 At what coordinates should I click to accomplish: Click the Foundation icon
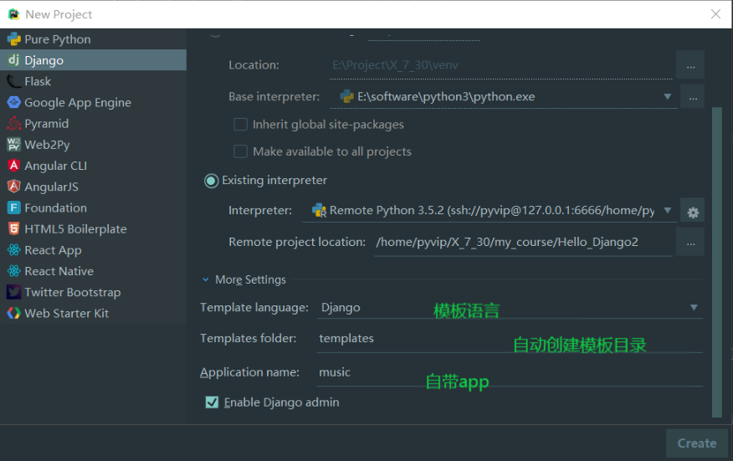click(14, 207)
